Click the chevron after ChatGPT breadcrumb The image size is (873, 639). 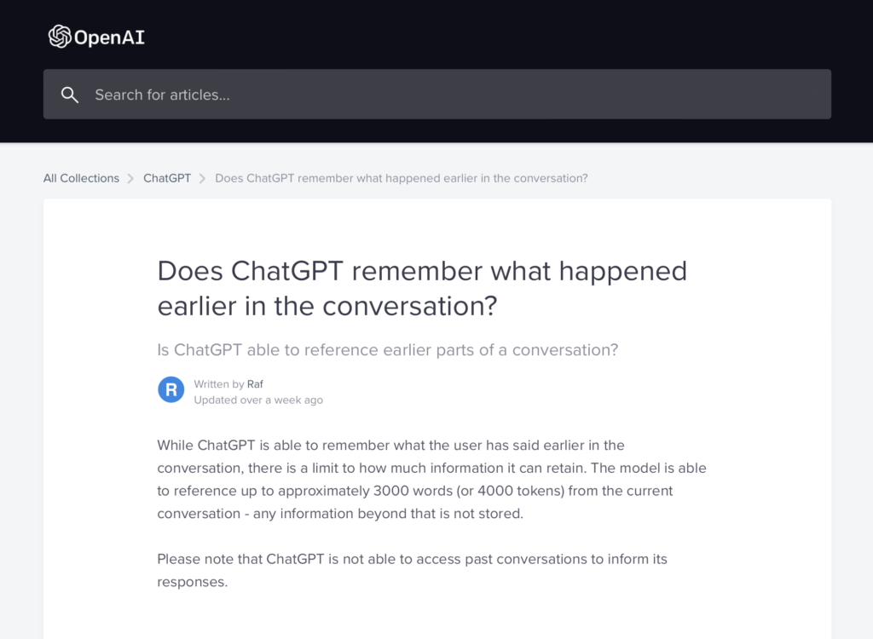pos(203,178)
